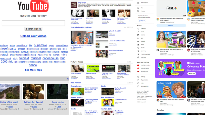Click the MusicTuesday title link
This screenshot has width=205, height=115.
tap(82, 2)
